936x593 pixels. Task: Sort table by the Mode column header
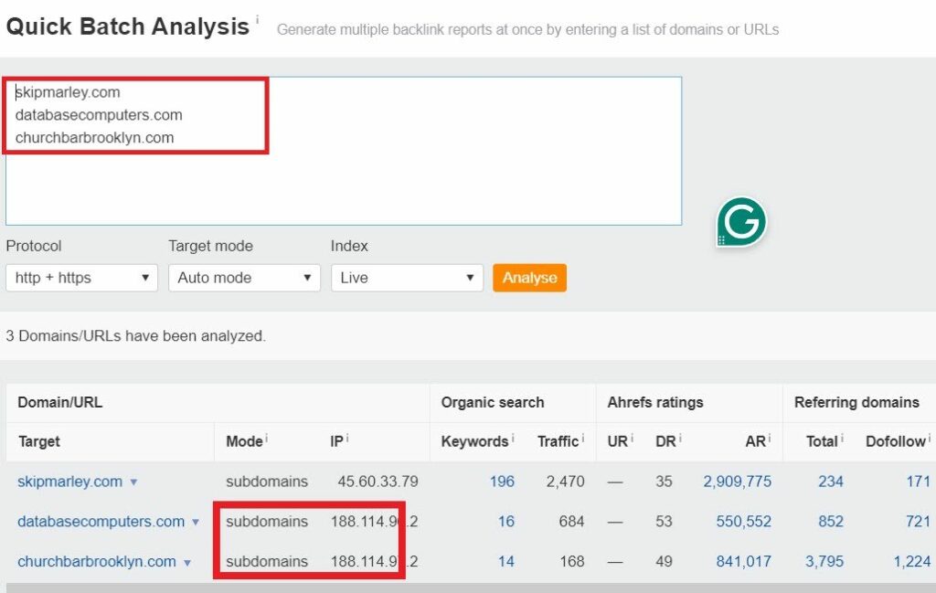244,441
